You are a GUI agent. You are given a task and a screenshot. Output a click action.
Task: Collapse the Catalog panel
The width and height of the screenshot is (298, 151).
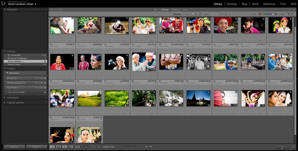click(x=5, y=51)
